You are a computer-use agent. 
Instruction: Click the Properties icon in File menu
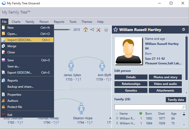3,94
